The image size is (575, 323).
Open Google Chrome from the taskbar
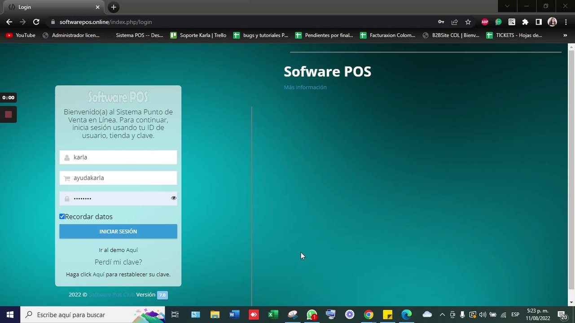pyautogui.click(x=369, y=314)
